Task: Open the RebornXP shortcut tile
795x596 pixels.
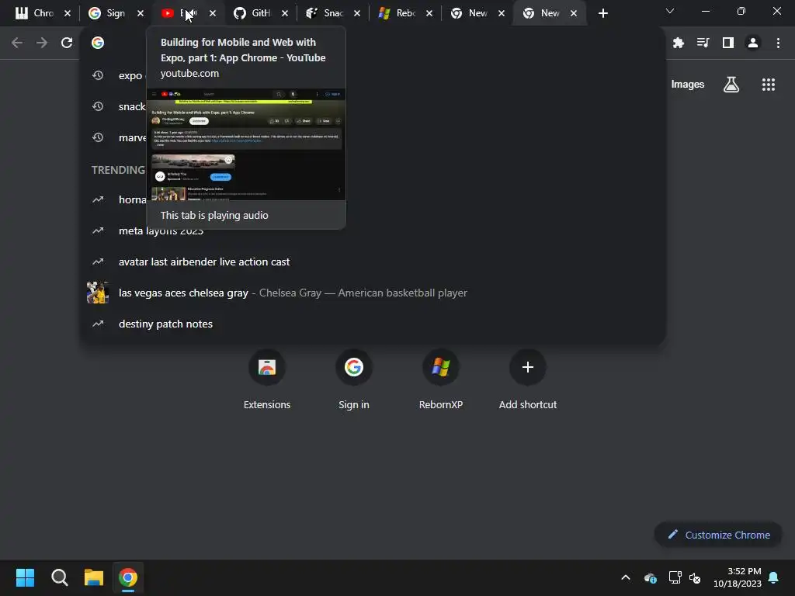Action: tap(441, 379)
